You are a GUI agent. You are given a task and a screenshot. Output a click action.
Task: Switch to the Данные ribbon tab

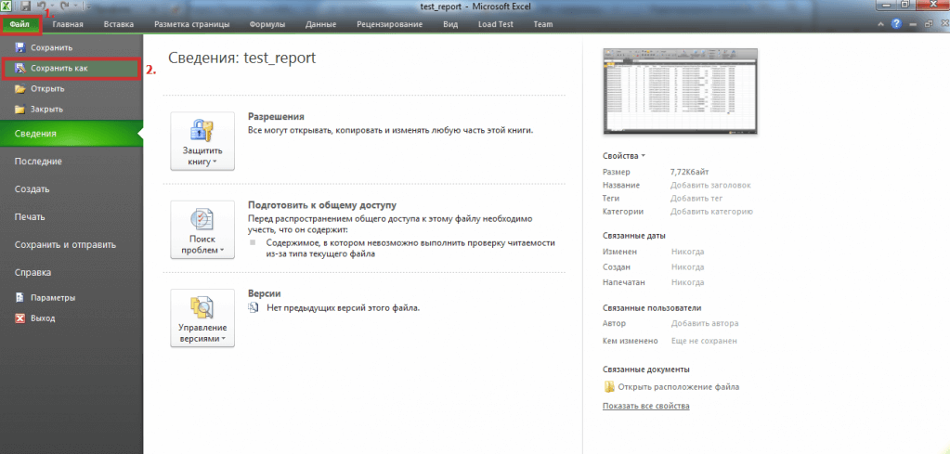pos(321,24)
